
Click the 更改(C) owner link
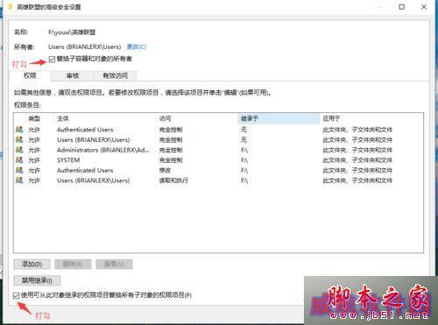click(137, 46)
